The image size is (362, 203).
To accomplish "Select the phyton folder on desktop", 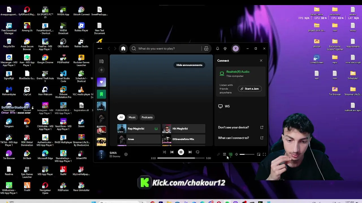I will [317, 43].
